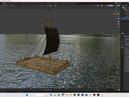The image size is (129, 97).
Task: Click the Windows Start button
Action: click(27, 95)
